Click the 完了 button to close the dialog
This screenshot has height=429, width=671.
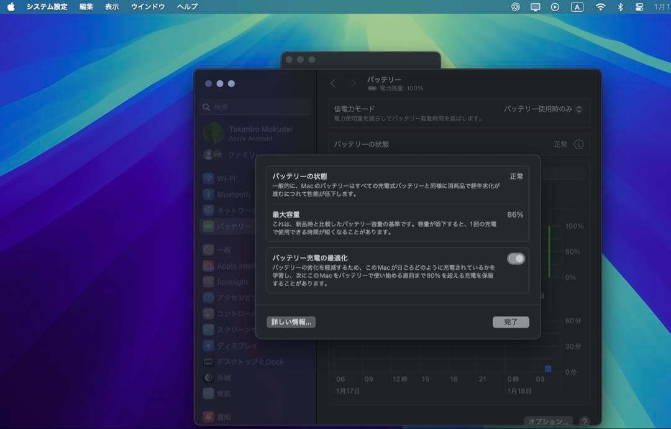tap(511, 322)
